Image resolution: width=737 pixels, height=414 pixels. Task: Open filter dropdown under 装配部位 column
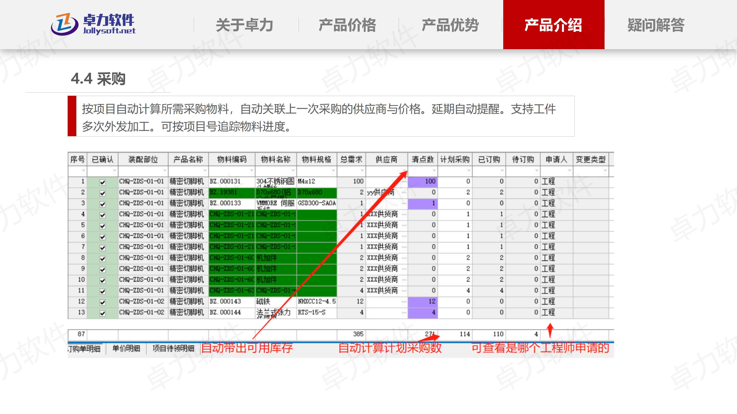[165, 171]
